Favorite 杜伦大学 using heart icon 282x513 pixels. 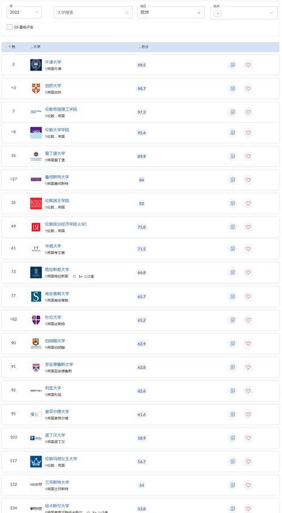[248, 320]
